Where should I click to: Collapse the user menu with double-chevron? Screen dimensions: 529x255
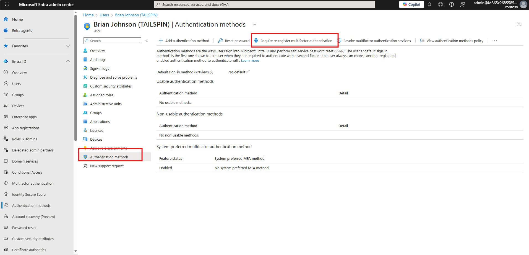click(147, 41)
